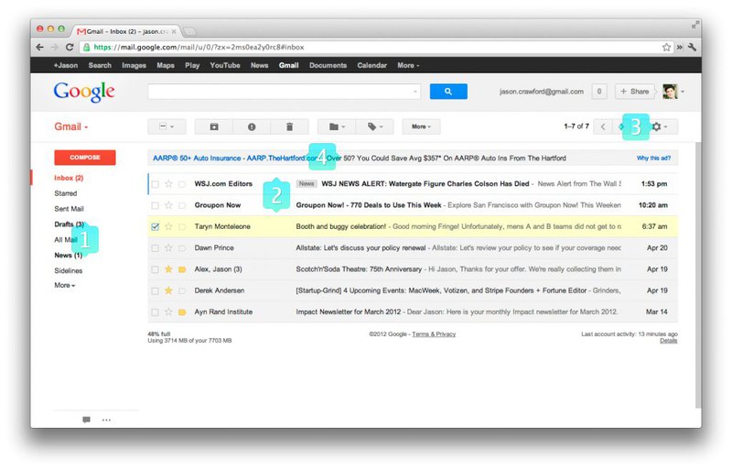Open the Inbox (2) label

pos(69,178)
